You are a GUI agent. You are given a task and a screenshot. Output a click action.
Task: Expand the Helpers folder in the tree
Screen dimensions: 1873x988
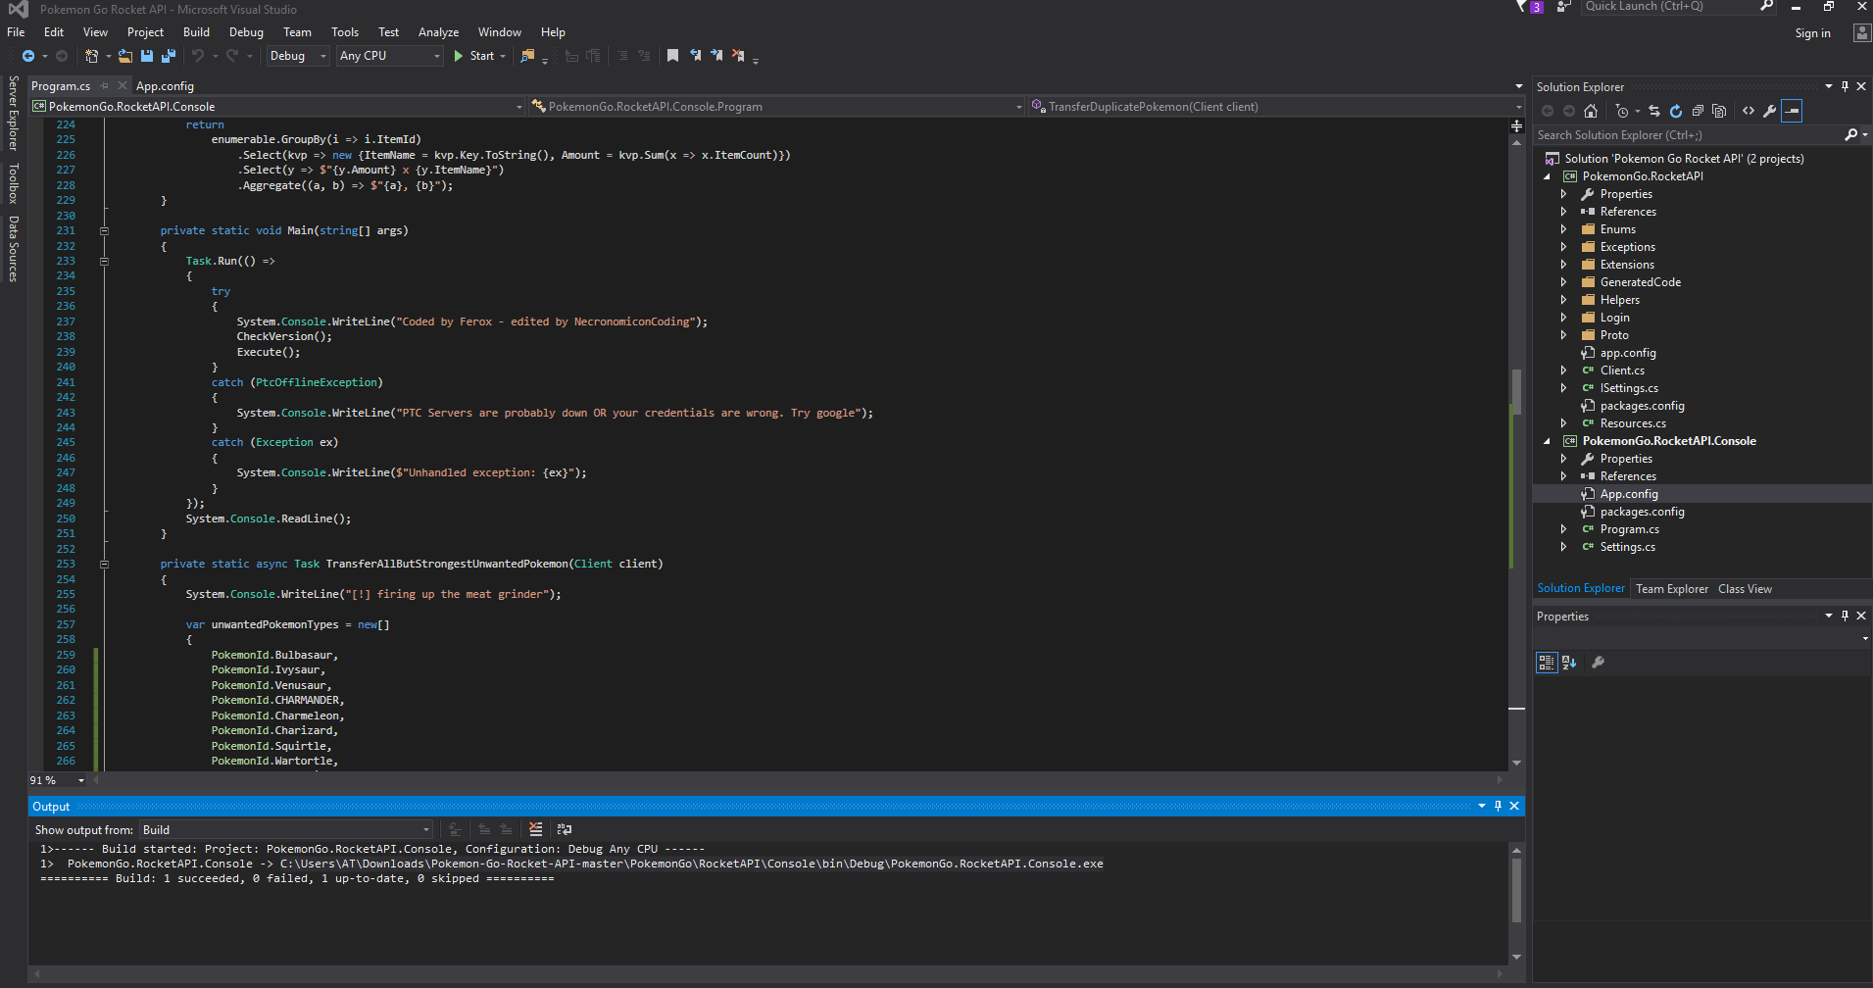coord(1563,300)
